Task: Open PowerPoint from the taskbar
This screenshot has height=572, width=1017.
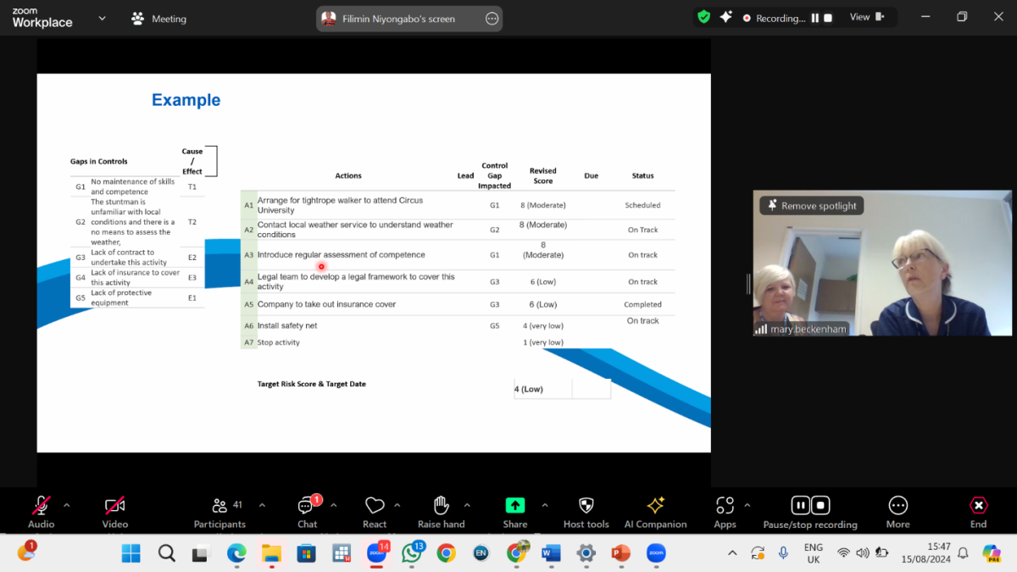Action: point(620,553)
